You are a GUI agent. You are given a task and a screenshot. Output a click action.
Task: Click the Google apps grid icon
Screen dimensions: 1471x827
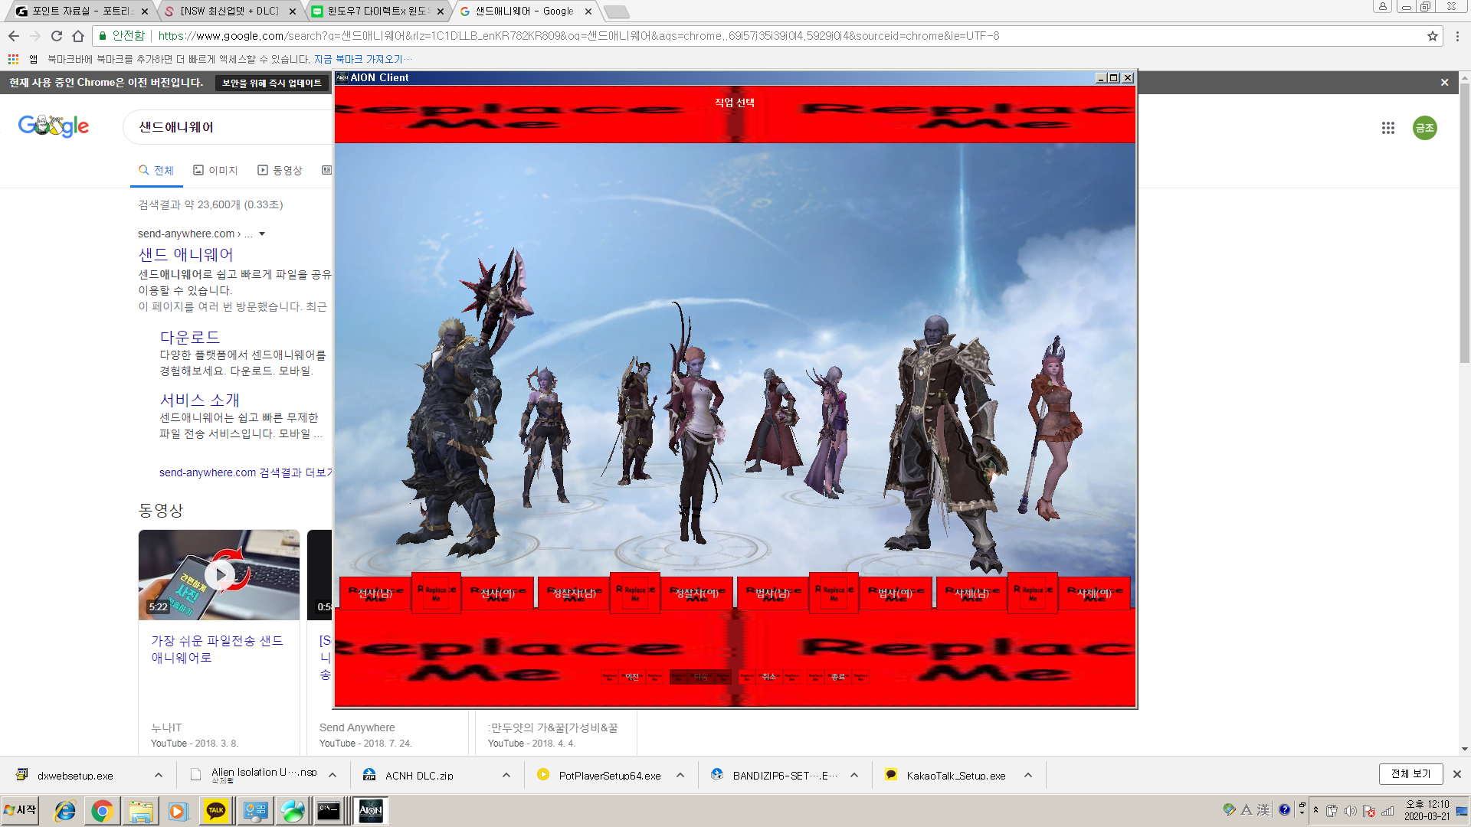[1387, 128]
